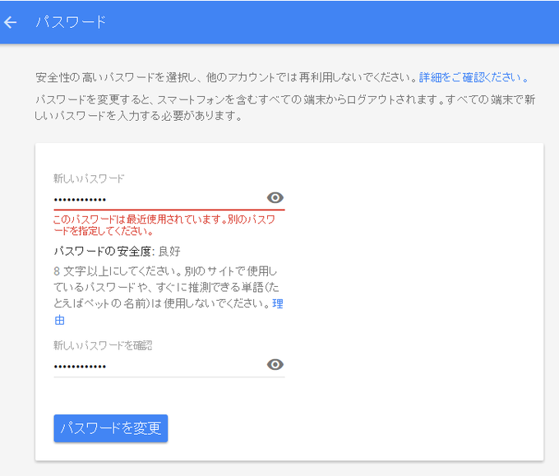Click the 新しいパスワード field label
559x476 pixels.
click(89, 178)
